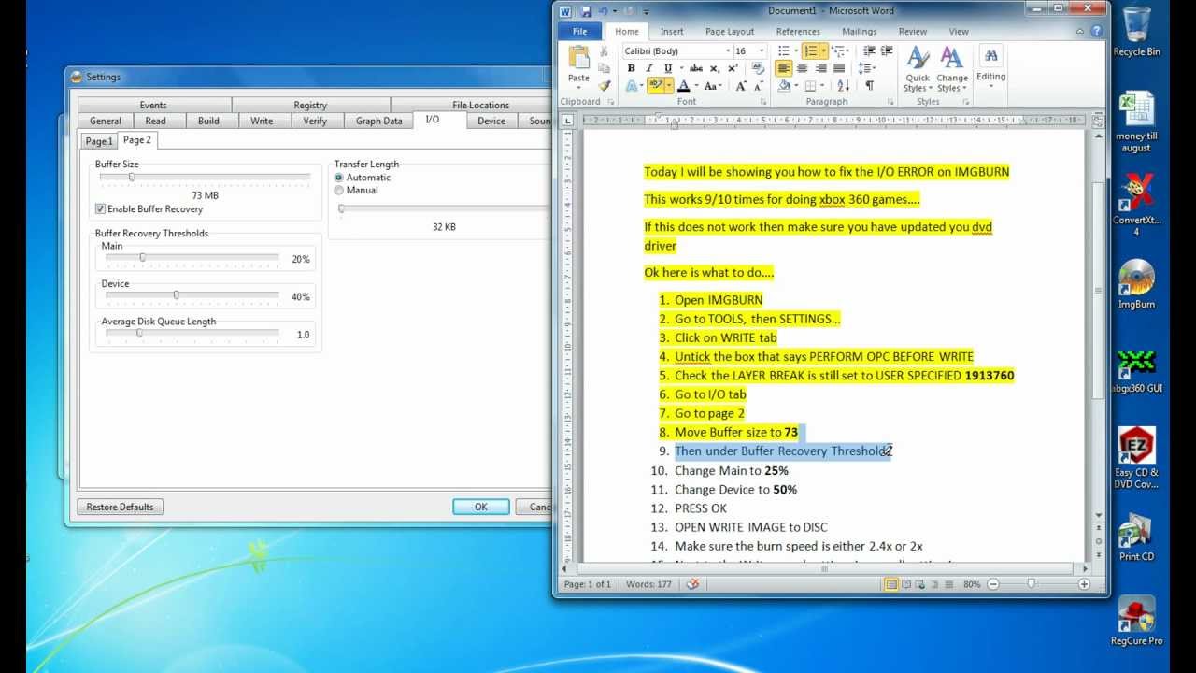Switch to Web Layout view
The image size is (1196, 673).
click(x=920, y=584)
